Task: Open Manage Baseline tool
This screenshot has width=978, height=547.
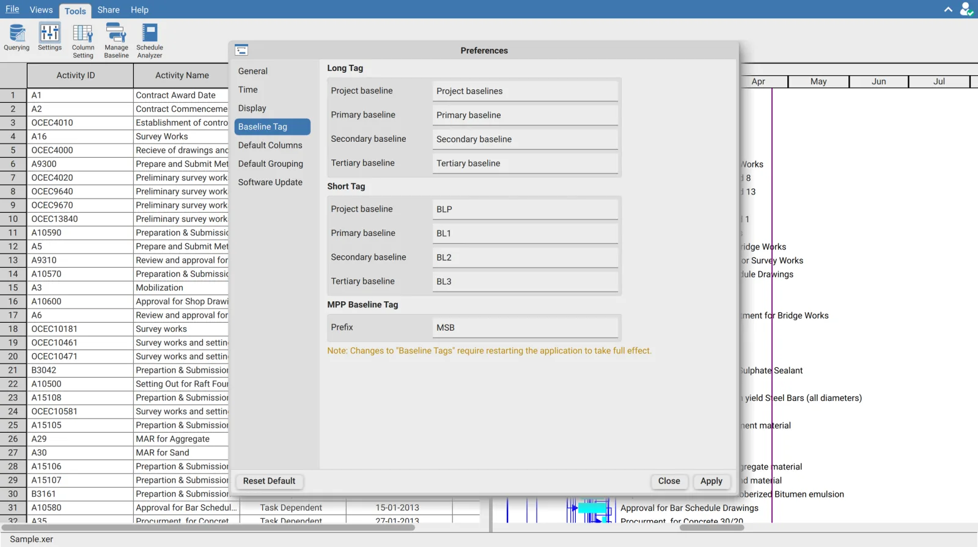Action: pos(116,41)
